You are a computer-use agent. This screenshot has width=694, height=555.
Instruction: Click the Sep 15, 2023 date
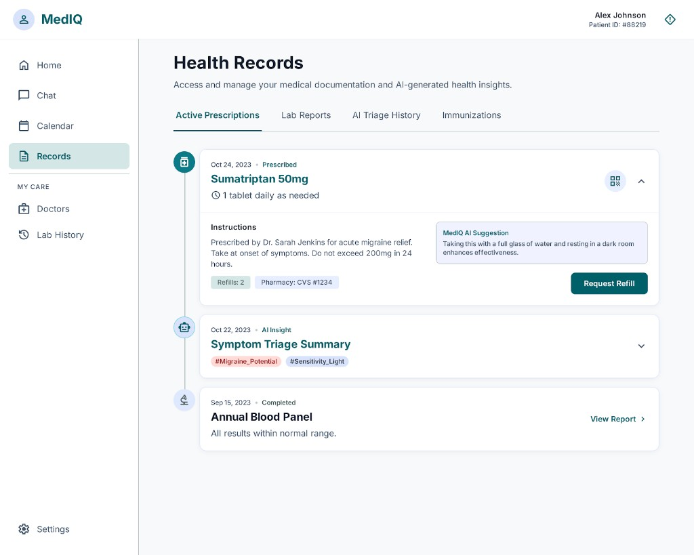[x=230, y=403]
